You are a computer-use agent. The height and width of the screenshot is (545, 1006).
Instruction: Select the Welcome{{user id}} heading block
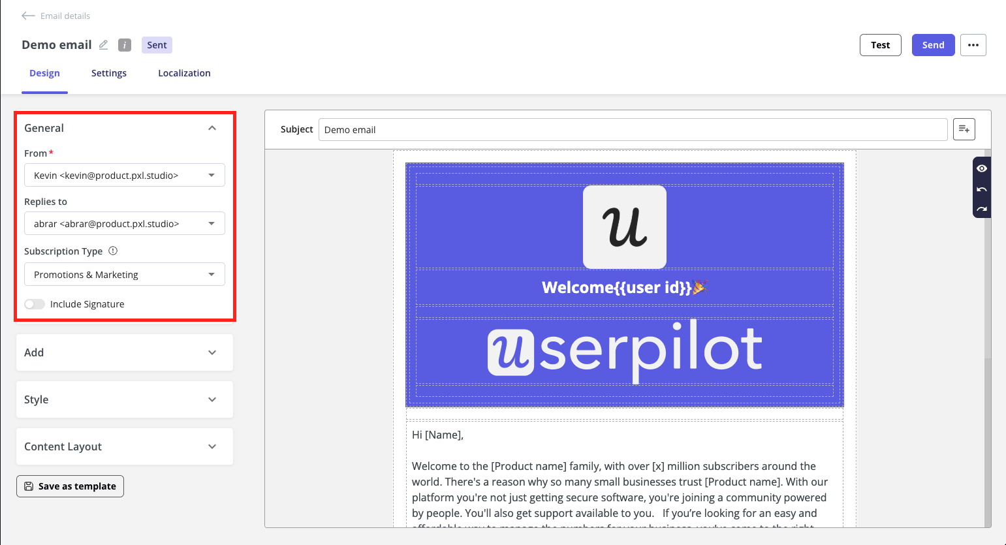(625, 287)
